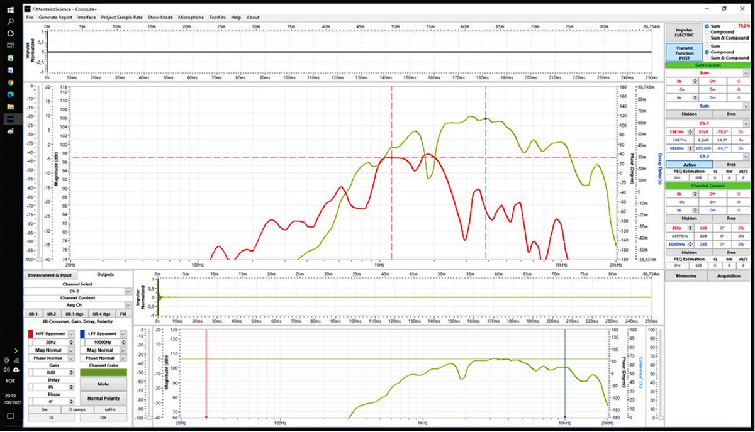Select Compound radio for Impulse ELECTRIC
Image resolution: width=755 pixels, height=432 pixels.
point(707,32)
